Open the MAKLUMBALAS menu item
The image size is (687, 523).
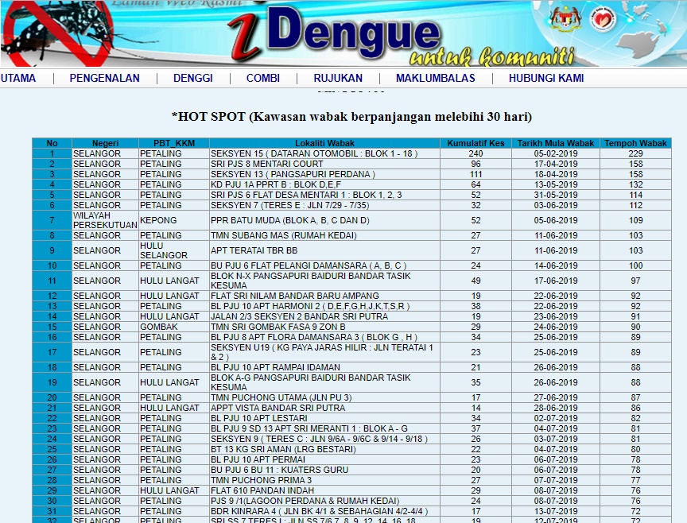[x=436, y=78]
